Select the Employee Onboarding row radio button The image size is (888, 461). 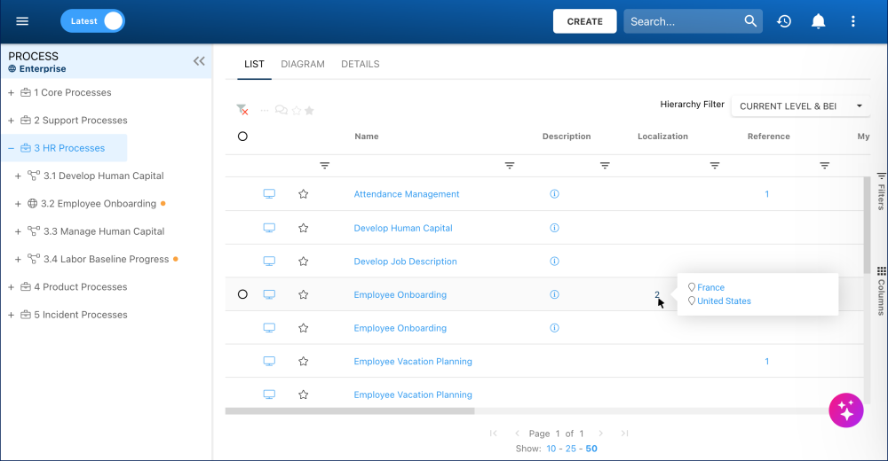pos(242,294)
